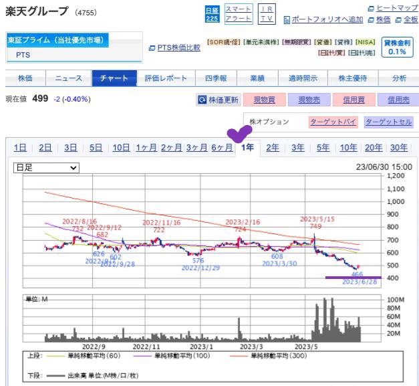Image resolution: width=419 pixels, height=386 pixels.
Task: Switch to the チャート tab
Action: (x=114, y=78)
